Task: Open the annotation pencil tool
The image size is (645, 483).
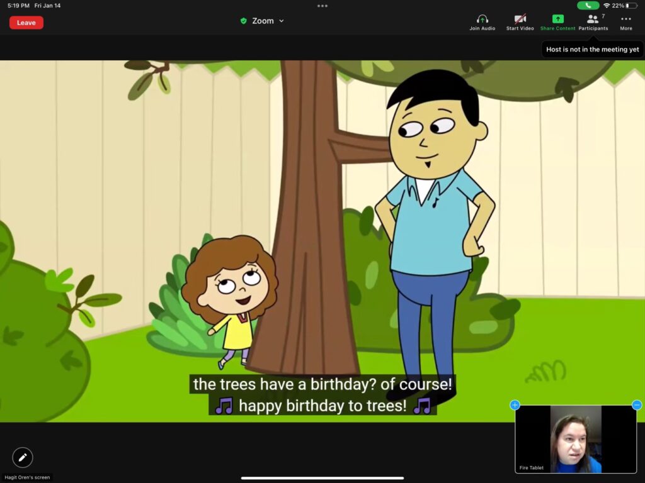Action: [23, 457]
